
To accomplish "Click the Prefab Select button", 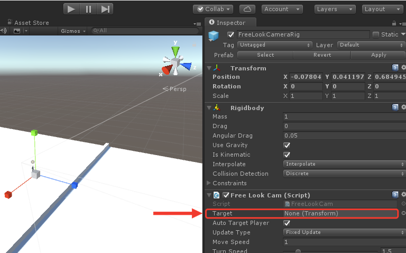I will point(265,55).
